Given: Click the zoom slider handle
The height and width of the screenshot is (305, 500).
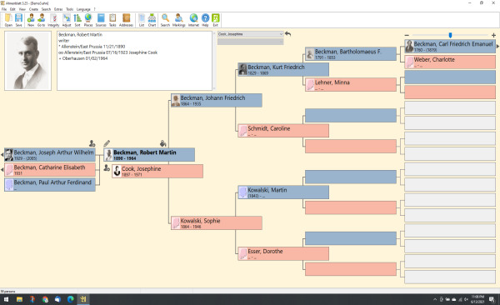Looking at the screenshot, I should click(x=450, y=35).
